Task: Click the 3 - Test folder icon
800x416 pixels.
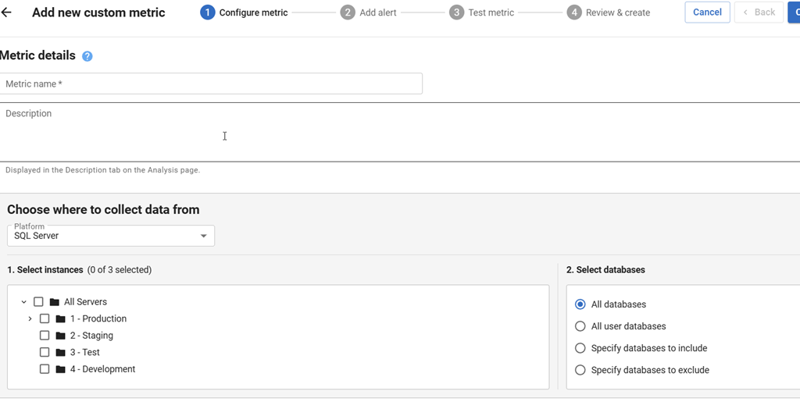Action: (x=61, y=353)
